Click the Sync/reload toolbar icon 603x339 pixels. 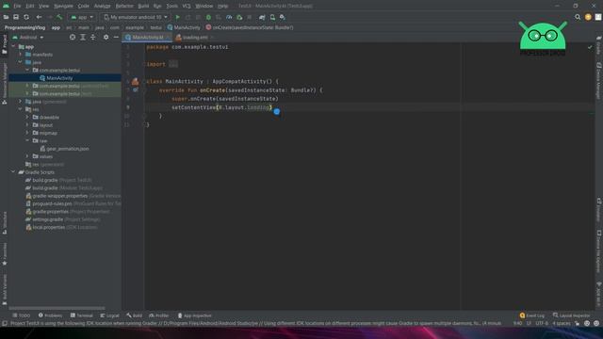click(x=26, y=17)
